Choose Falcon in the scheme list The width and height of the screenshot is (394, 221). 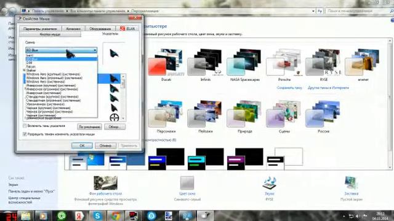pyautogui.click(x=31, y=67)
